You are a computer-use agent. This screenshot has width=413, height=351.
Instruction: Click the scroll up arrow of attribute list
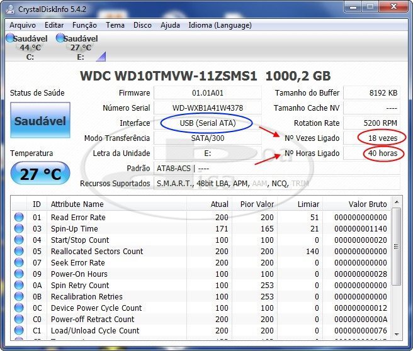tap(397, 202)
